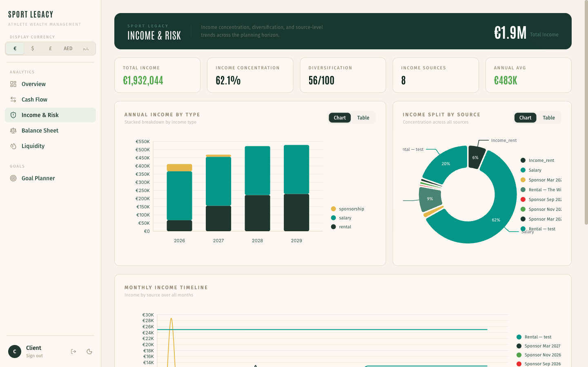Select the Cash Flow arrows icon
Screen dimensions: 588x367
click(13, 99)
